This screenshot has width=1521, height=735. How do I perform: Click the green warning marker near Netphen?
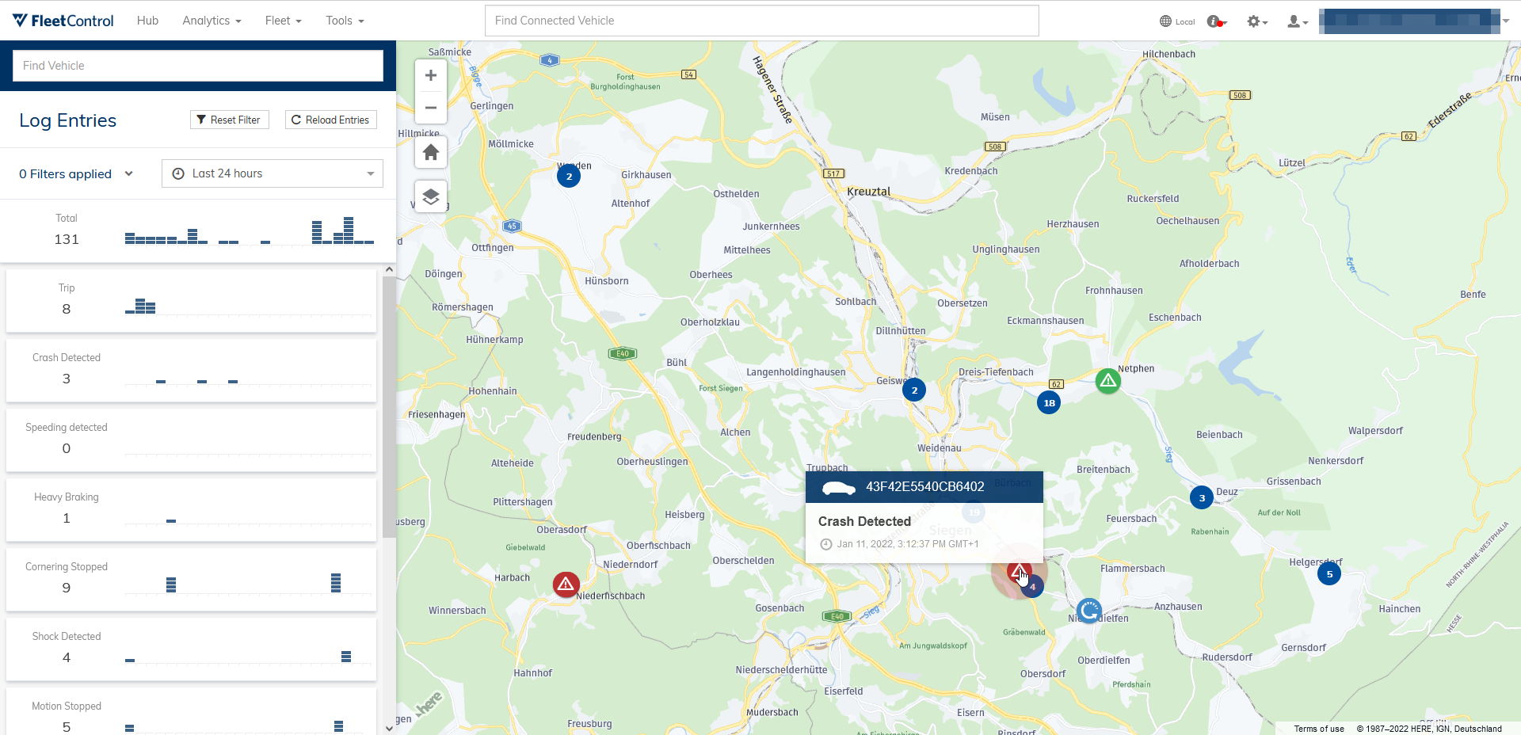pos(1108,381)
